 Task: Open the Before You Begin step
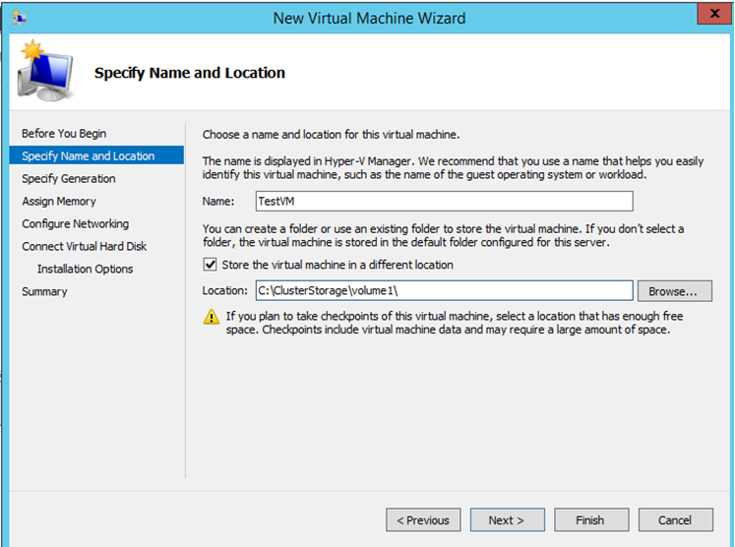(64, 134)
